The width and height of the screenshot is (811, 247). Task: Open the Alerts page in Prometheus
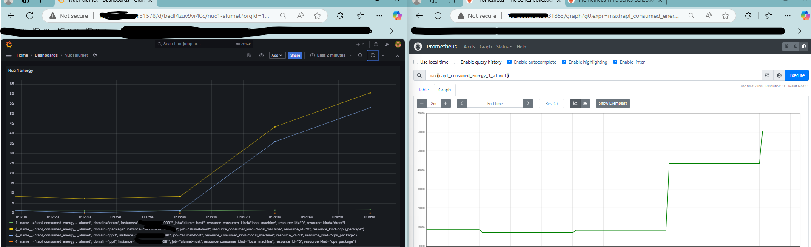point(469,47)
